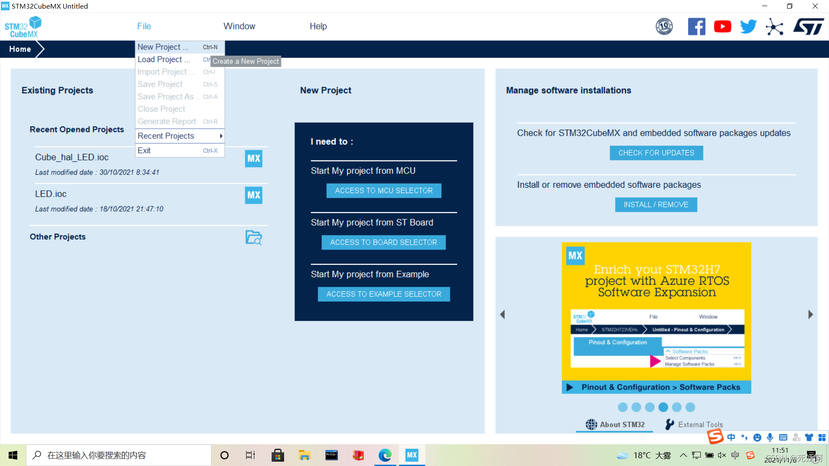Expand Recent Projects submenu arrow
This screenshot has height=466, width=829.
(221, 136)
